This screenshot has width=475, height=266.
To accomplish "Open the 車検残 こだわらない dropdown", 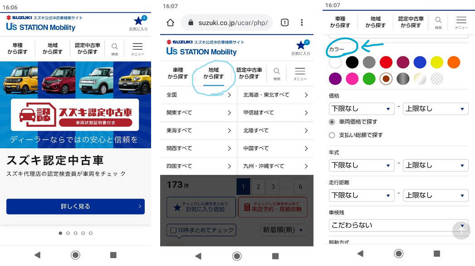I will pos(399,225).
